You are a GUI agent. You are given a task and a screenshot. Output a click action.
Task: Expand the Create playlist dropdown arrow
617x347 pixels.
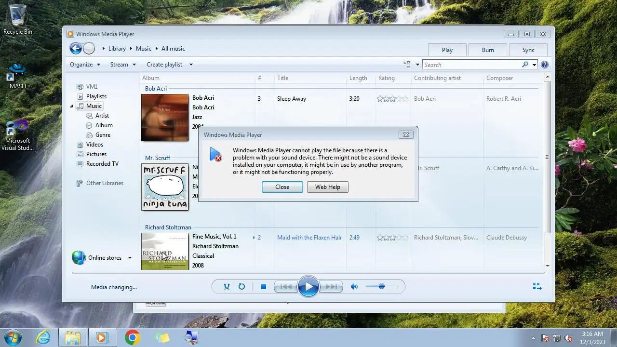pyautogui.click(x=191, y=65)
